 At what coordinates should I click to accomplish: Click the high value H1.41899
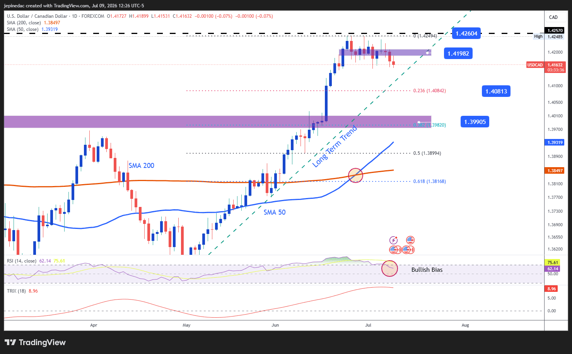click(139, 16)
